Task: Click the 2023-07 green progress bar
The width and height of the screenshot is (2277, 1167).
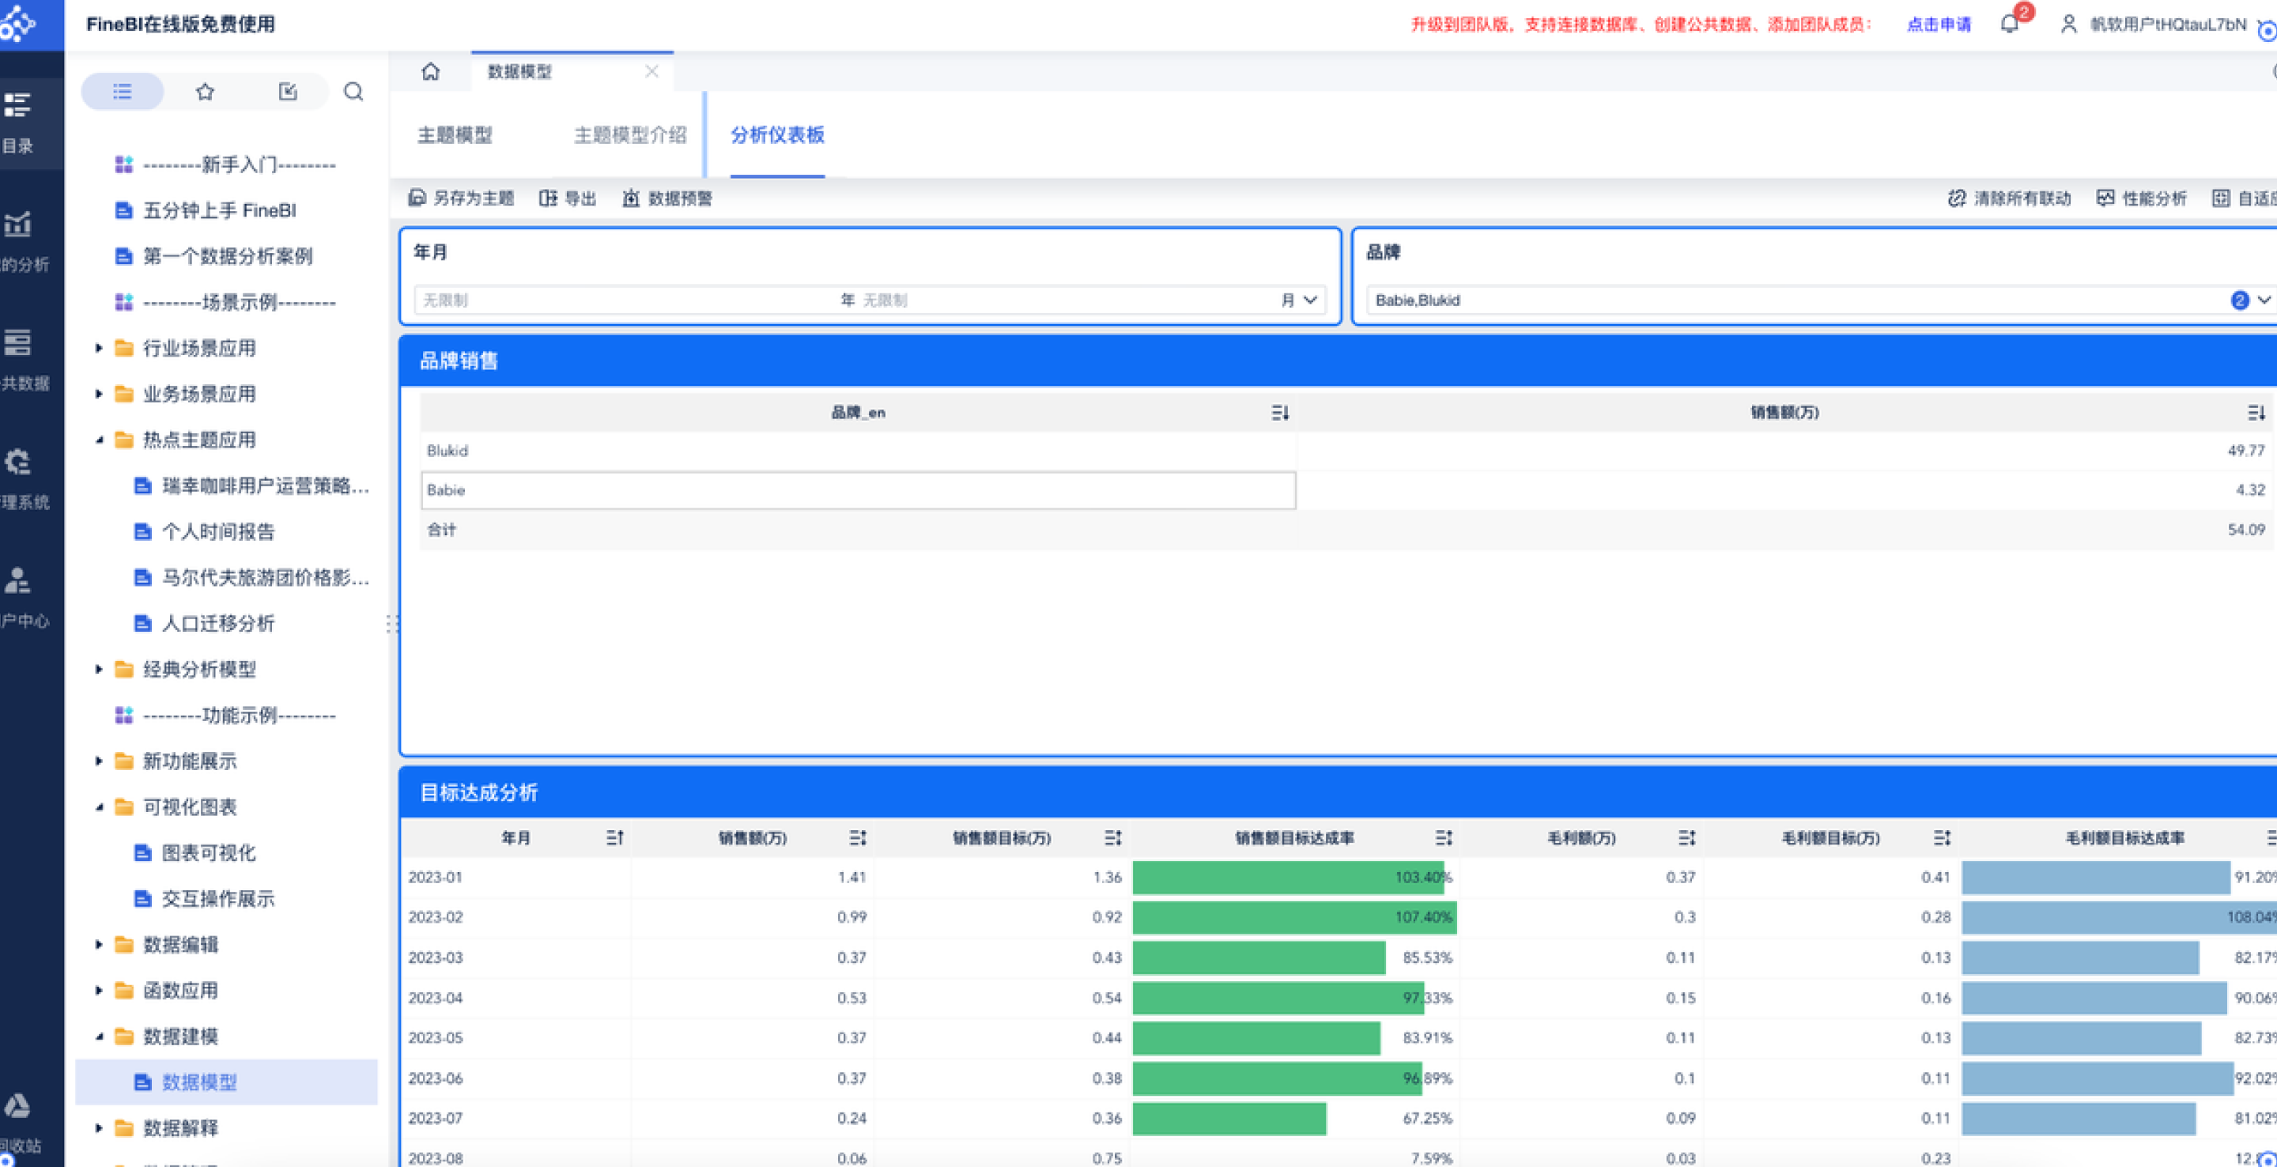Action: click(1229, 1118)
